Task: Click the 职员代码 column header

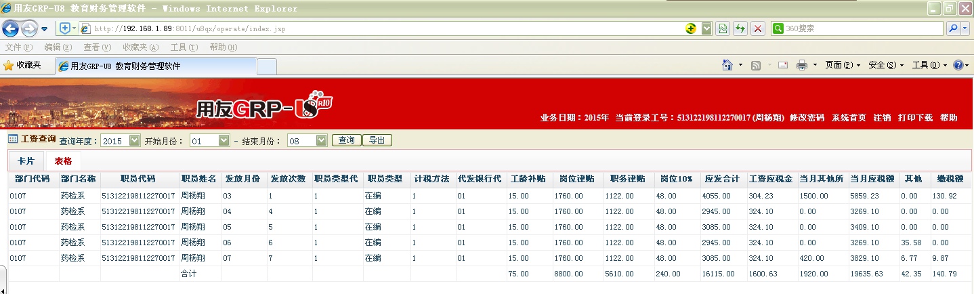Action: click(x=138, y=180)
